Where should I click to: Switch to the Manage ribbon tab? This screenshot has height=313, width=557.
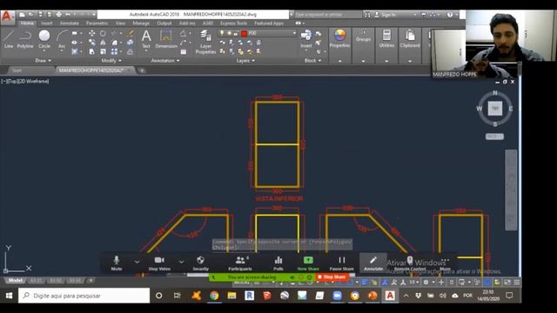[141, 23]
